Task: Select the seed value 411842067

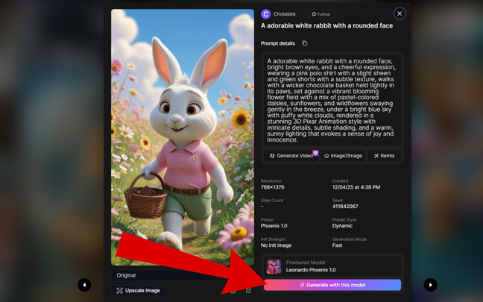Action: pyautogui.click(x=345, y=206)
